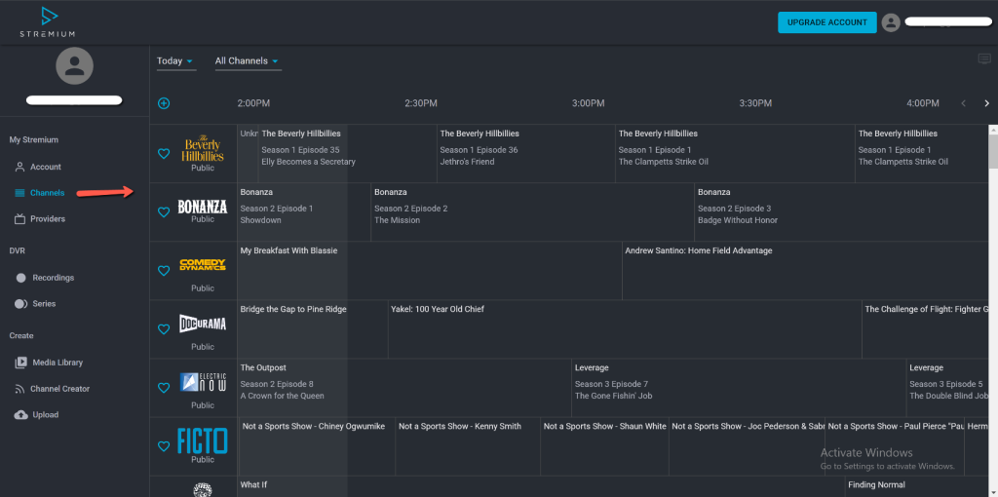Select Leverage The Double Blind Job
This screenshot has width=998, height=497.
click(x=948, y=388)
